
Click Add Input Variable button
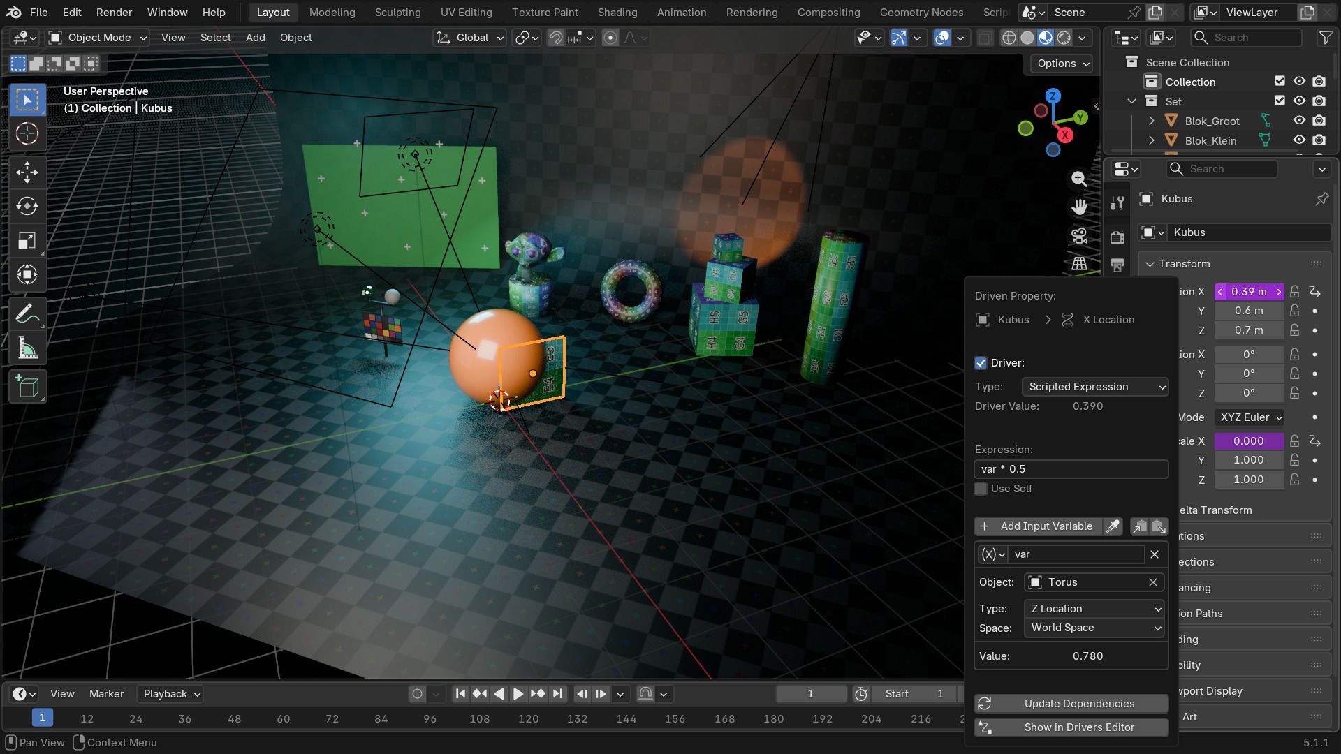click(x=1038, y=526)
